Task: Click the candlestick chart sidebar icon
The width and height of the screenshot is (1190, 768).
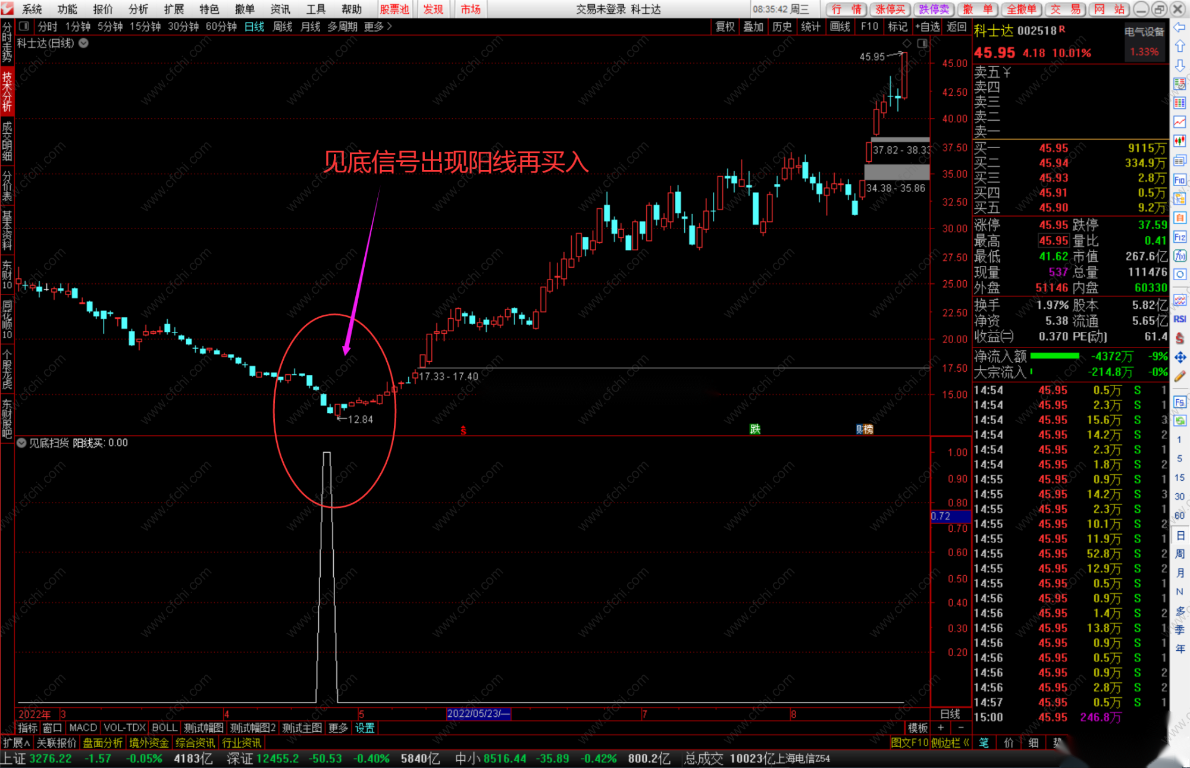Action: coord(1179,141)
